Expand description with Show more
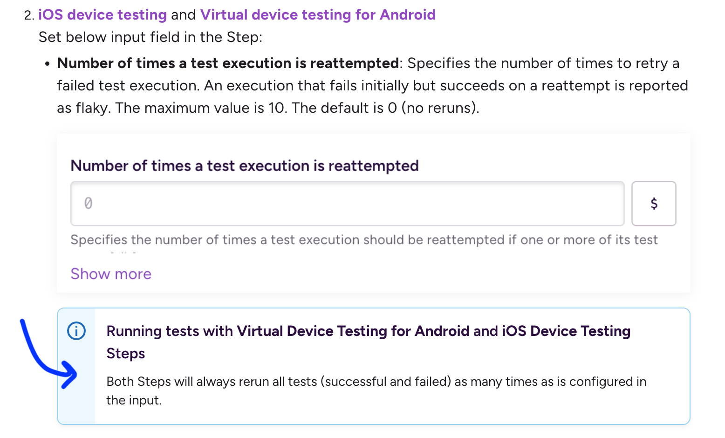 click(111, 274)
